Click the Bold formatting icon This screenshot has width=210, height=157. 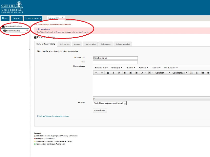pos(108,73)
